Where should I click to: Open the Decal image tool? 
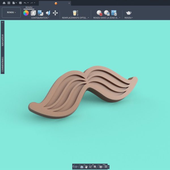tap(41, 13)
